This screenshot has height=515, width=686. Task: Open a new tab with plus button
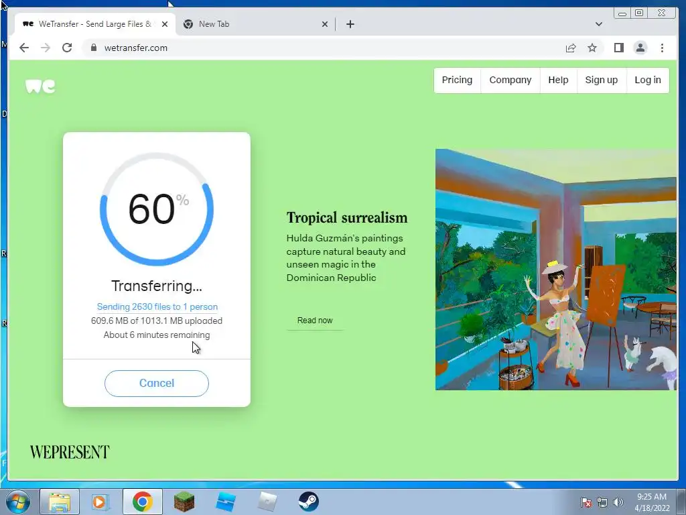tap(350, 24)
